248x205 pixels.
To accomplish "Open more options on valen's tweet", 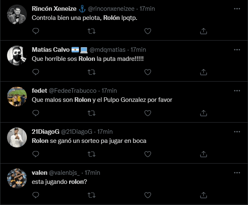I will 236,172.
